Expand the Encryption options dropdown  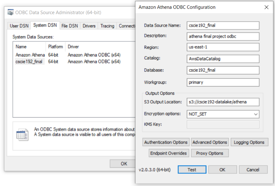click(255, 114)
